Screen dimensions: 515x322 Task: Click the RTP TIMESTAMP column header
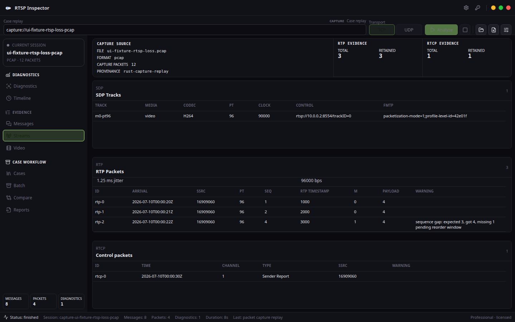pos(315,191)
